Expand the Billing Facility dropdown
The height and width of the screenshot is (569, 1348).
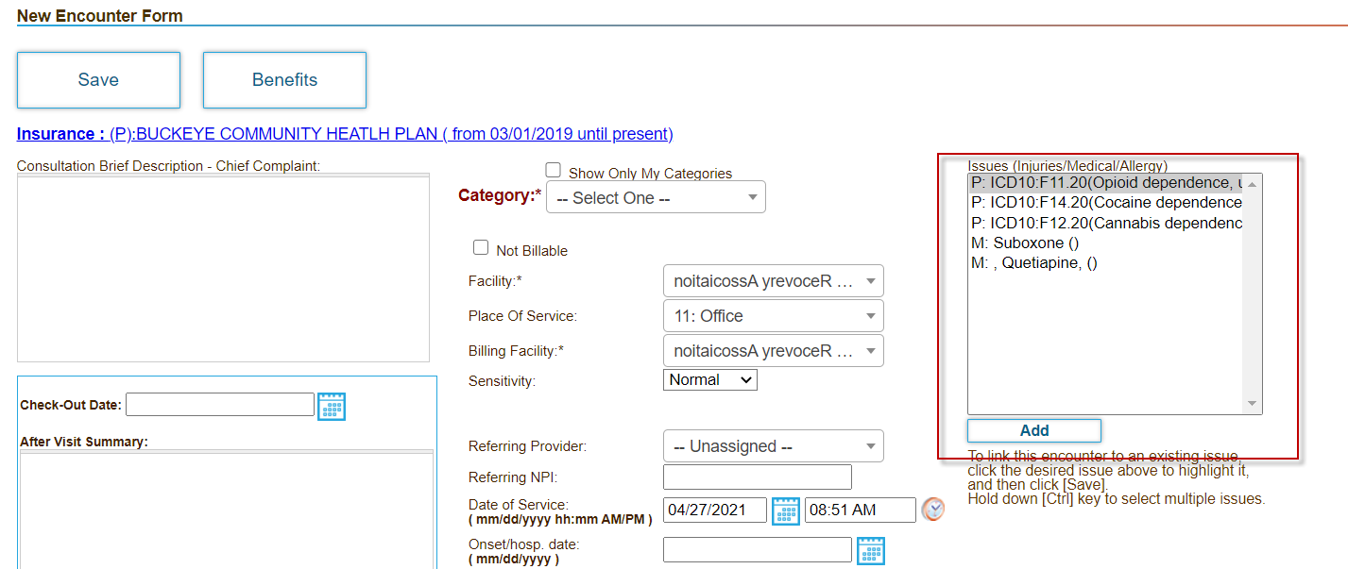point(773,351)
